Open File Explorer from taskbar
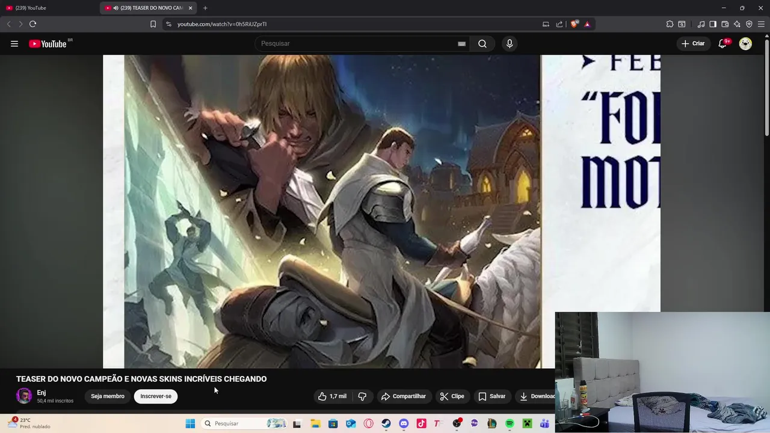Screen dimensions: 770x433 click(x=315, y=423)
